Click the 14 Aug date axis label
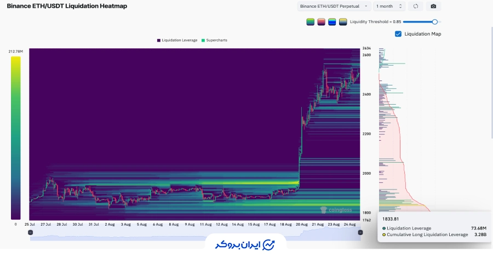The height and width of the screenshot is (258, 493). coord(238,225)
